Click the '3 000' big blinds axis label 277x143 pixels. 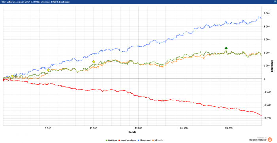(267, 40)
